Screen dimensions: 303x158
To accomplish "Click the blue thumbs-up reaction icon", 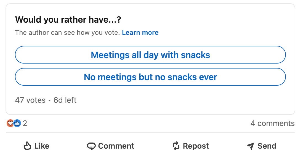I will (x=17, y=123).
